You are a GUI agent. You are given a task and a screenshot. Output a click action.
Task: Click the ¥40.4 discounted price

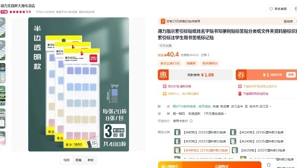tap(172, 54)
